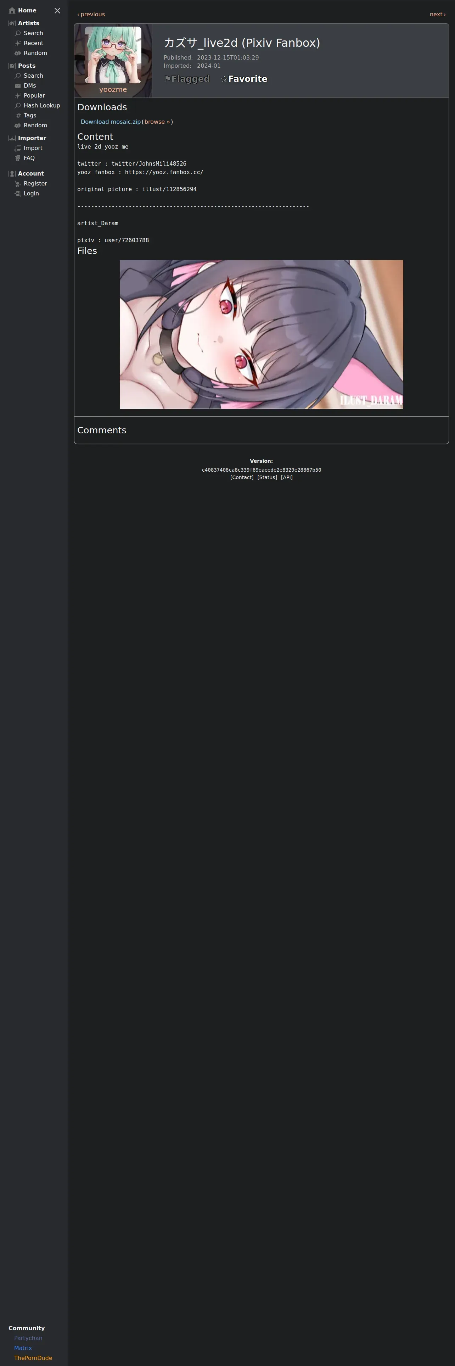Screen dimensions: 455x1366
Task: Open the FAQ page
Action: click(x=29, y=158)
